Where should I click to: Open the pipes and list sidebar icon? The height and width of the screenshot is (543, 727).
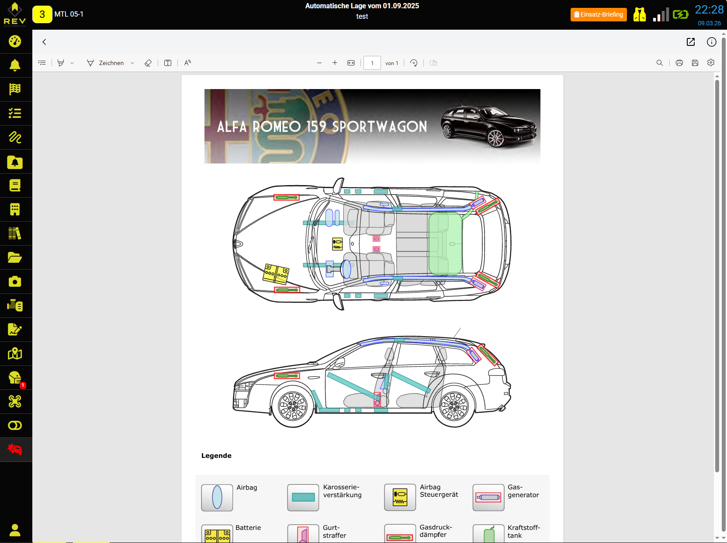15,306
